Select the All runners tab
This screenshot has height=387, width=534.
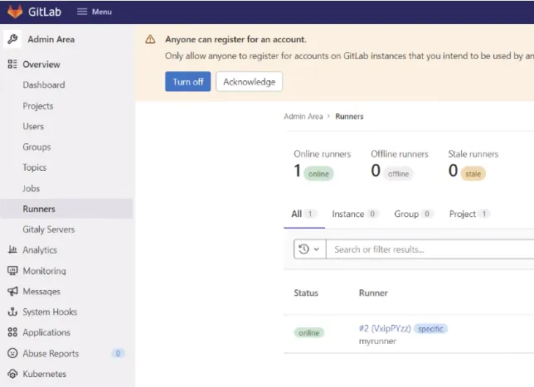click(x=304, y=214)
